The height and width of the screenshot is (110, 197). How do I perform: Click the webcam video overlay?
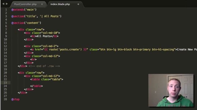tap(171, 90)
